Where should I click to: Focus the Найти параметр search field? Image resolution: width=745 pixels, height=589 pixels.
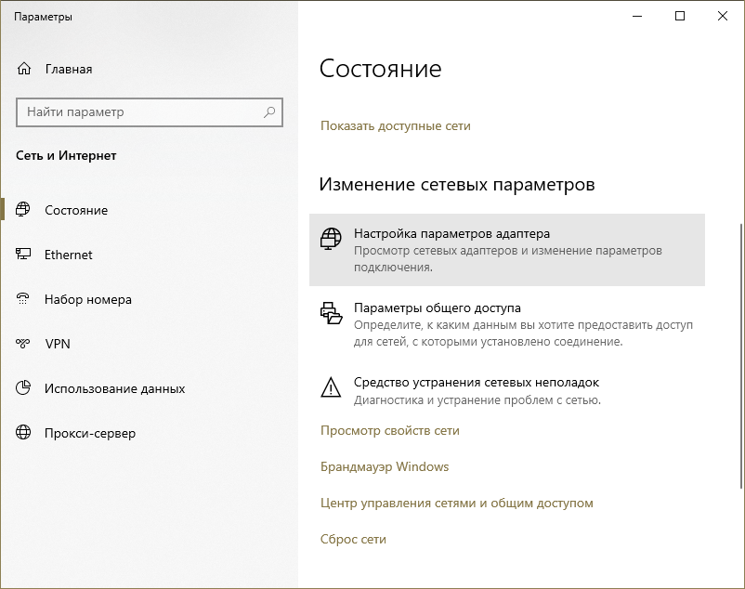coord(139,111)
